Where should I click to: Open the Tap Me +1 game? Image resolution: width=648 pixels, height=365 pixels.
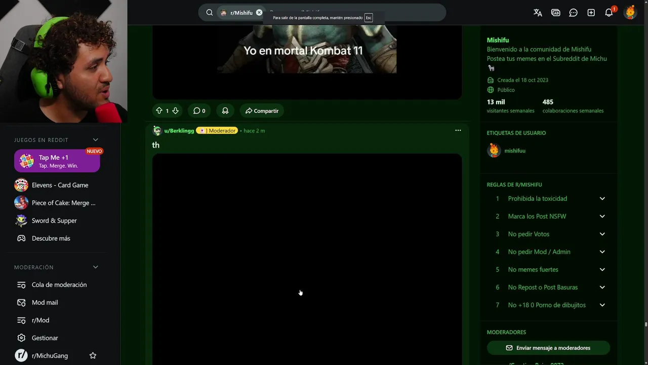click(57, 161)
